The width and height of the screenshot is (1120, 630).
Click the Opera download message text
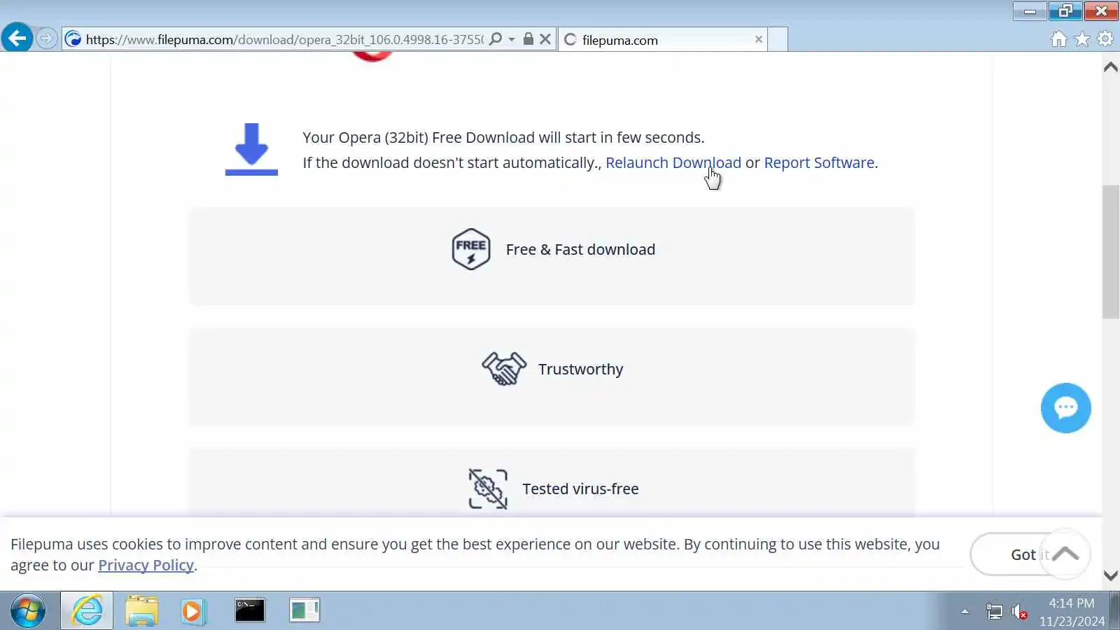503,137
